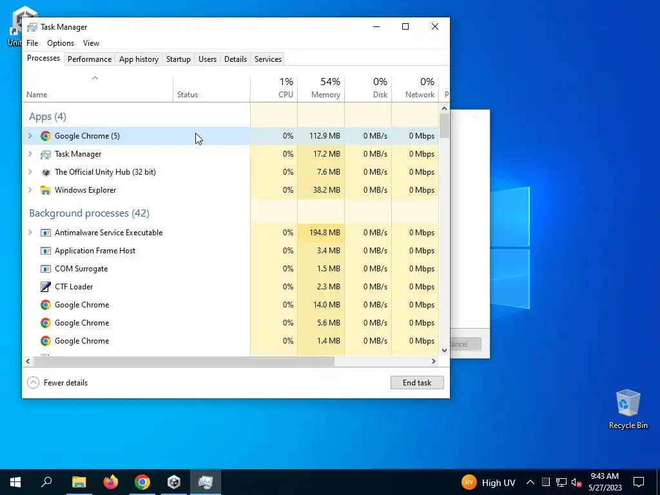Switch to the Services tab
The height and width of the screenshot is (495, 660).
click(268, 59)
